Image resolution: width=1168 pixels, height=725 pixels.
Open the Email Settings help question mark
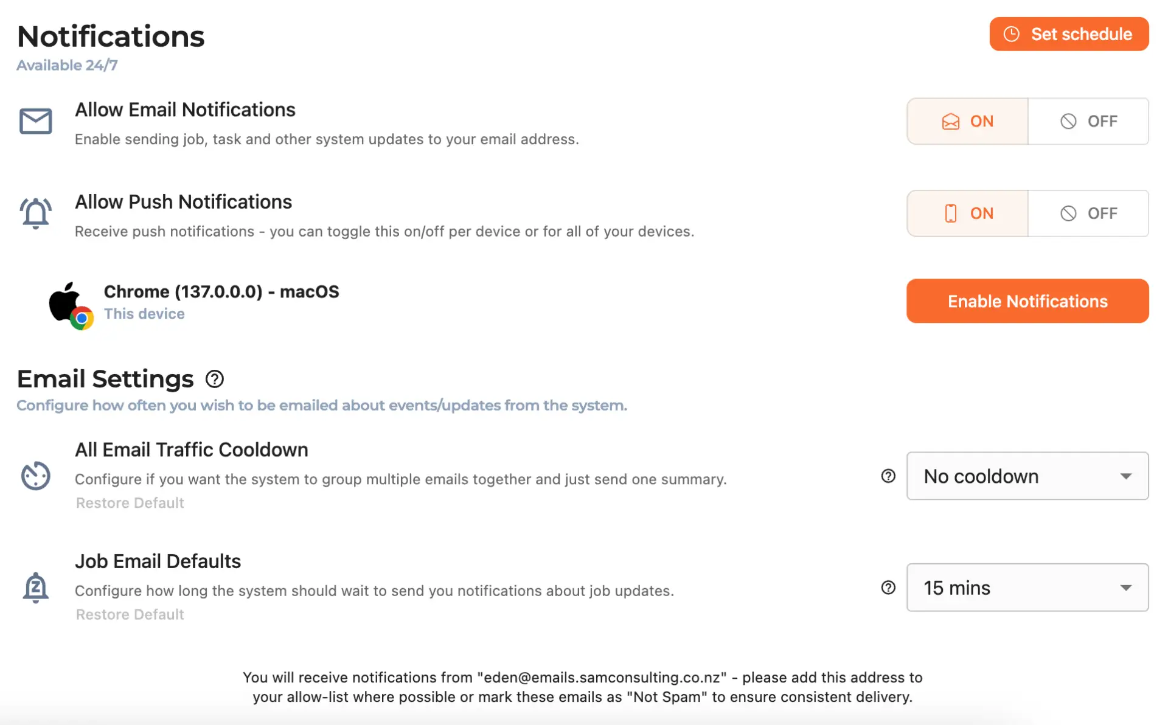point(215,379)
